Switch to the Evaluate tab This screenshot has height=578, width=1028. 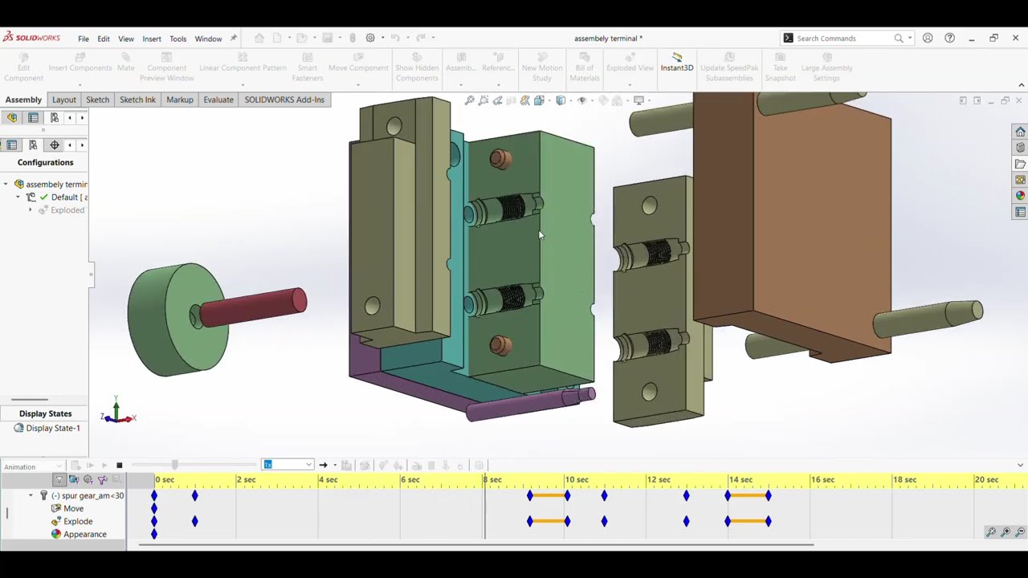click(218, 100)
